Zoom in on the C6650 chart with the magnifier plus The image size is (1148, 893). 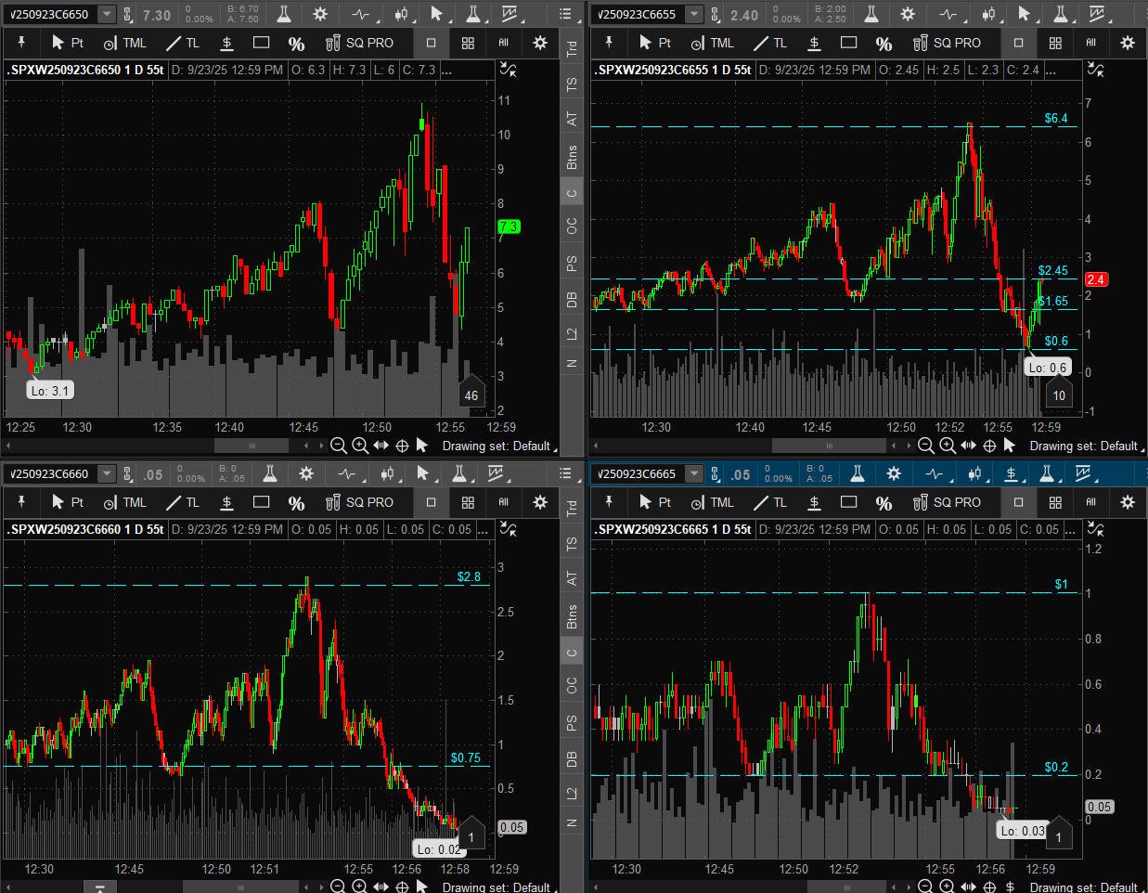point(359,446)
